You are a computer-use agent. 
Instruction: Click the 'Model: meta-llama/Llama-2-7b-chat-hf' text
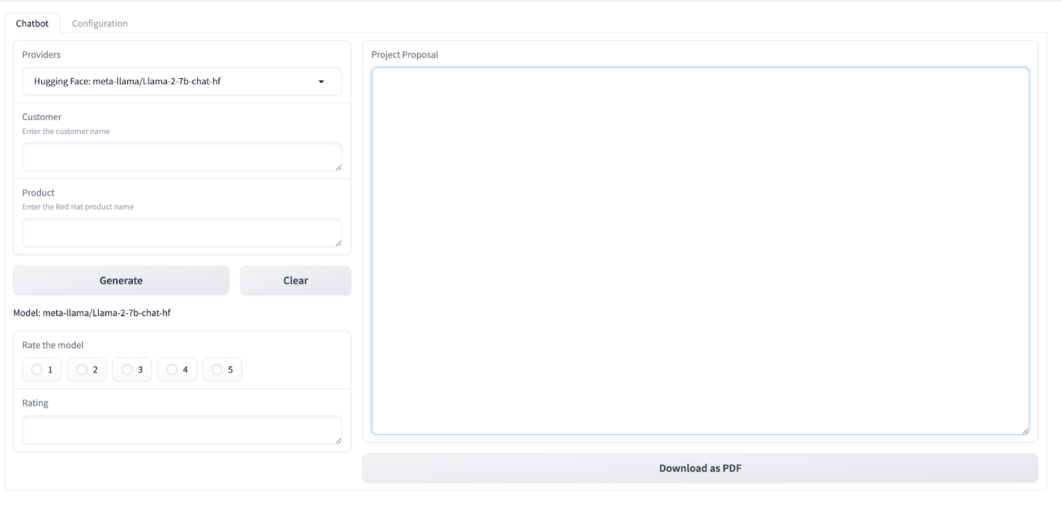click(x=92, y=313)
